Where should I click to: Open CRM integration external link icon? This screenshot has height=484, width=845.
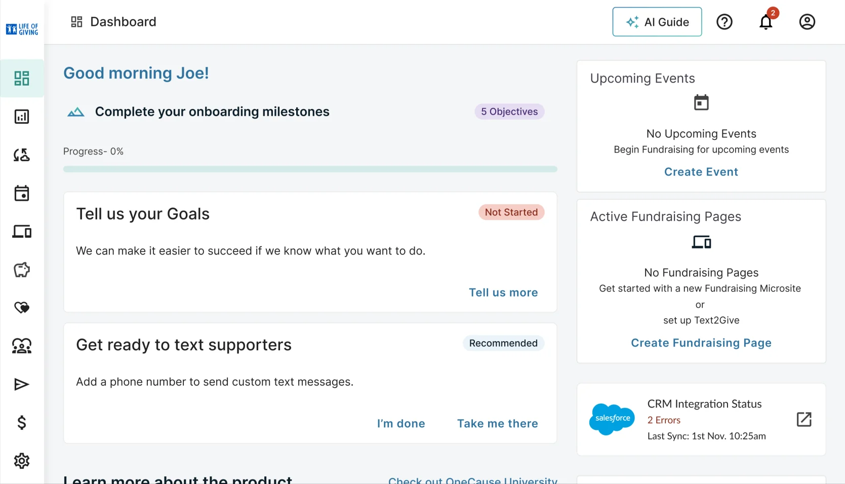804,420
